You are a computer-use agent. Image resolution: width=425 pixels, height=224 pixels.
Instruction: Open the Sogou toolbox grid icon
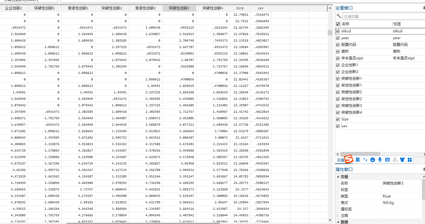point(410,160)
